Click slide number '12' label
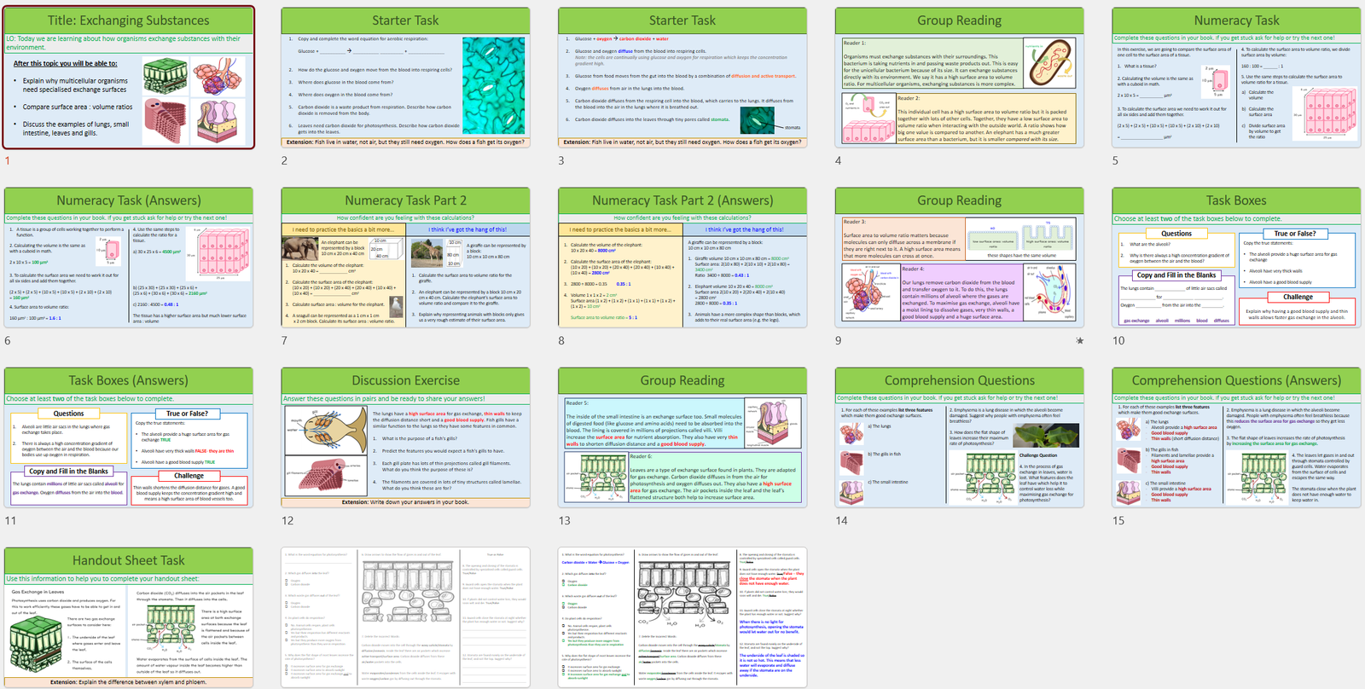Image resolution: width=1365 pixels, height=689 pixels. click(288, 520)
